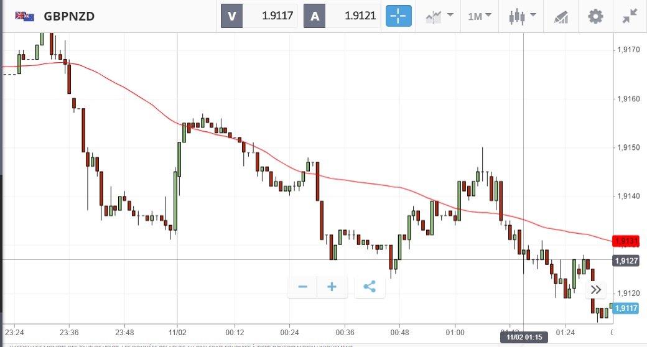
Task: Jump to latest candles with double arrow
Action: (595, 289)
